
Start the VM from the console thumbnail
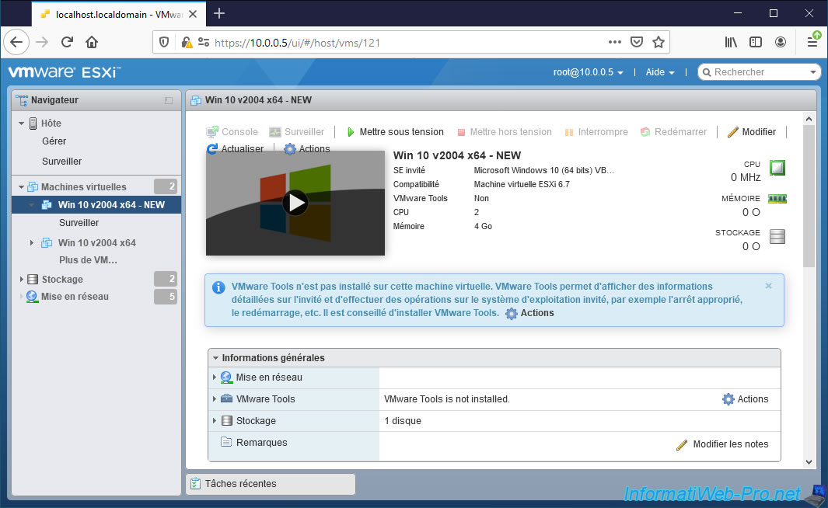click(295, 203)
